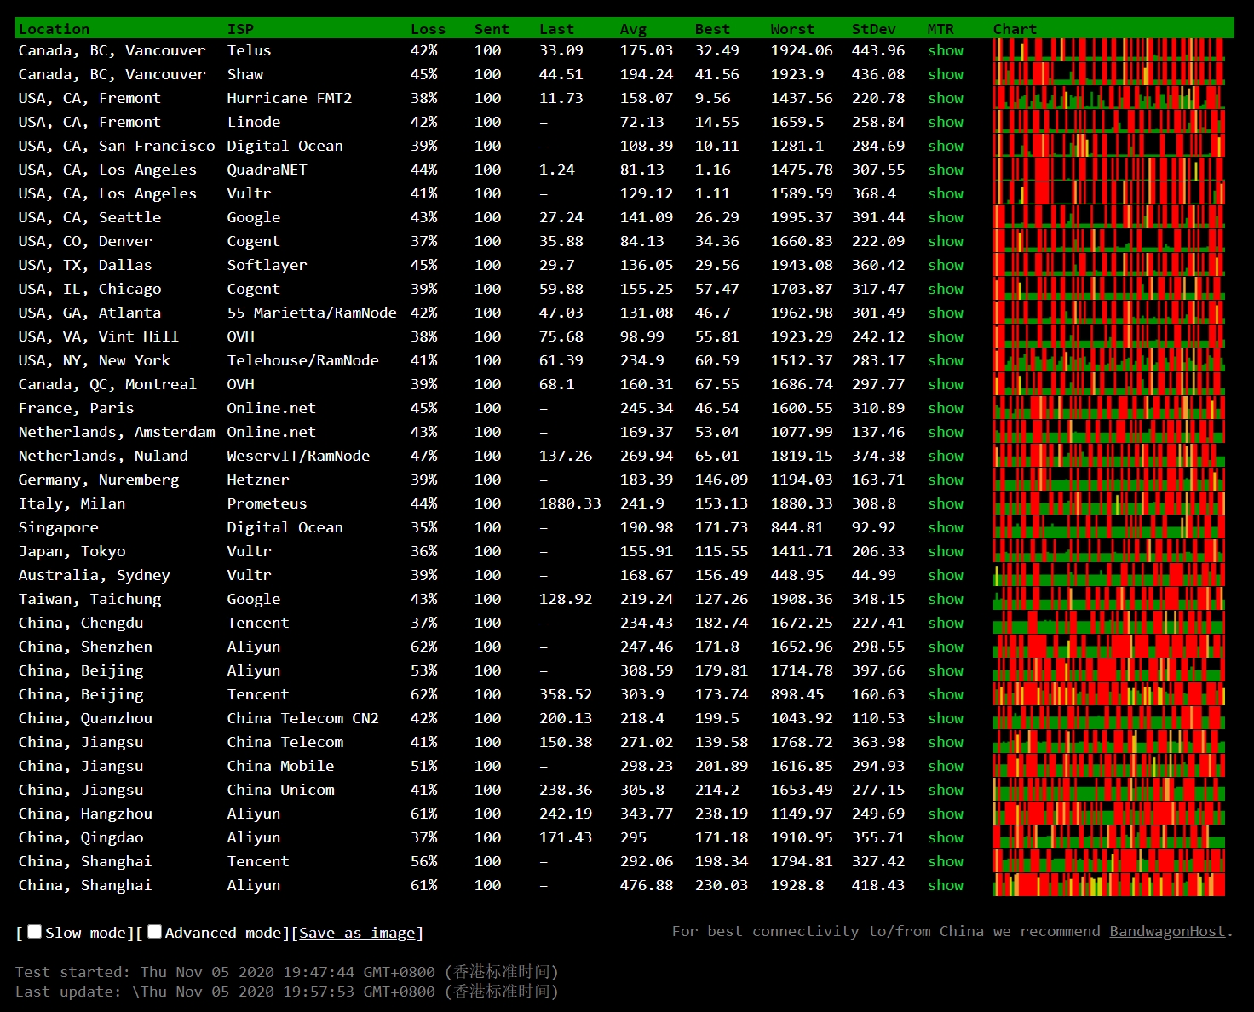Show MTR for Beijing Tencent
This screenshot has height=1012, width=1254.
pyautogui.click(x=946, y=694)
